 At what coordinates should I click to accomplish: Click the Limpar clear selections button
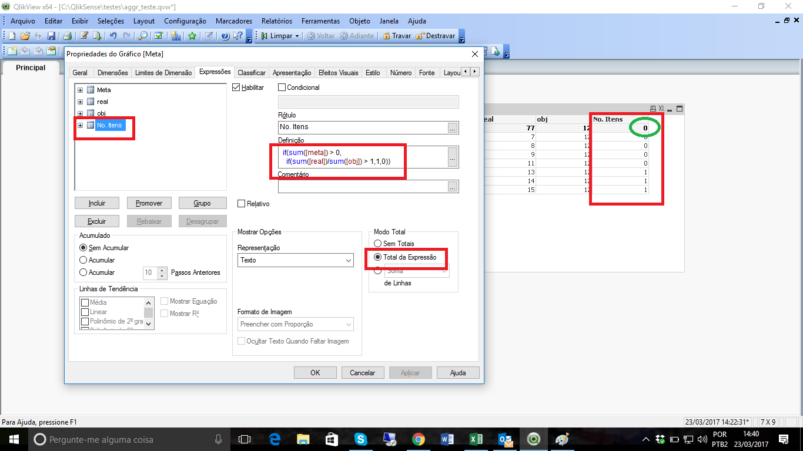(276, 36)
